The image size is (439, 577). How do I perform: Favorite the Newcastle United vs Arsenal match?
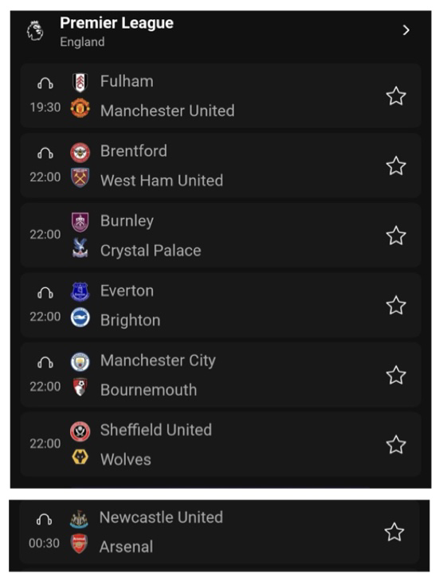(394, 532)
